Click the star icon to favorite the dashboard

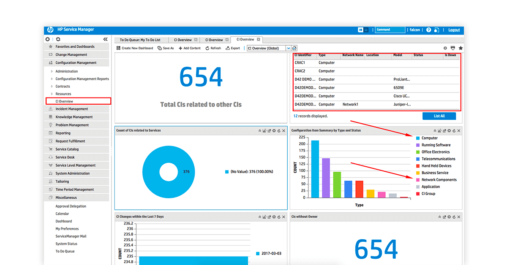click(x=461, y=48)
